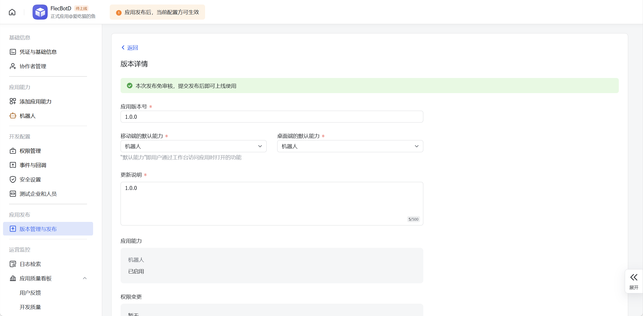Click the add app capability icon
Screen dimensions: 643x316
pos(13,101)
